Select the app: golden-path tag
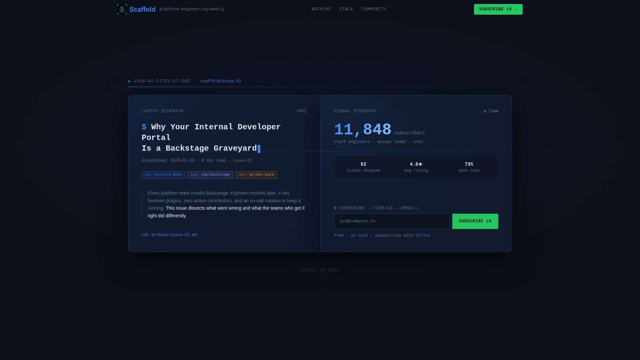Screen dimensions: 640x360 pos(256,175)
